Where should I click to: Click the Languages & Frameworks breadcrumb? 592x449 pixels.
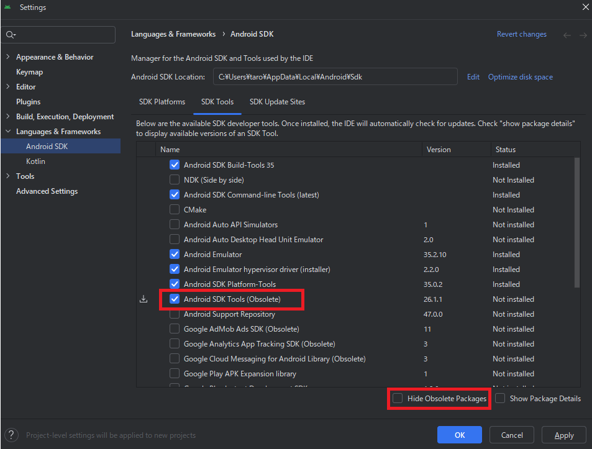(173, 34)
